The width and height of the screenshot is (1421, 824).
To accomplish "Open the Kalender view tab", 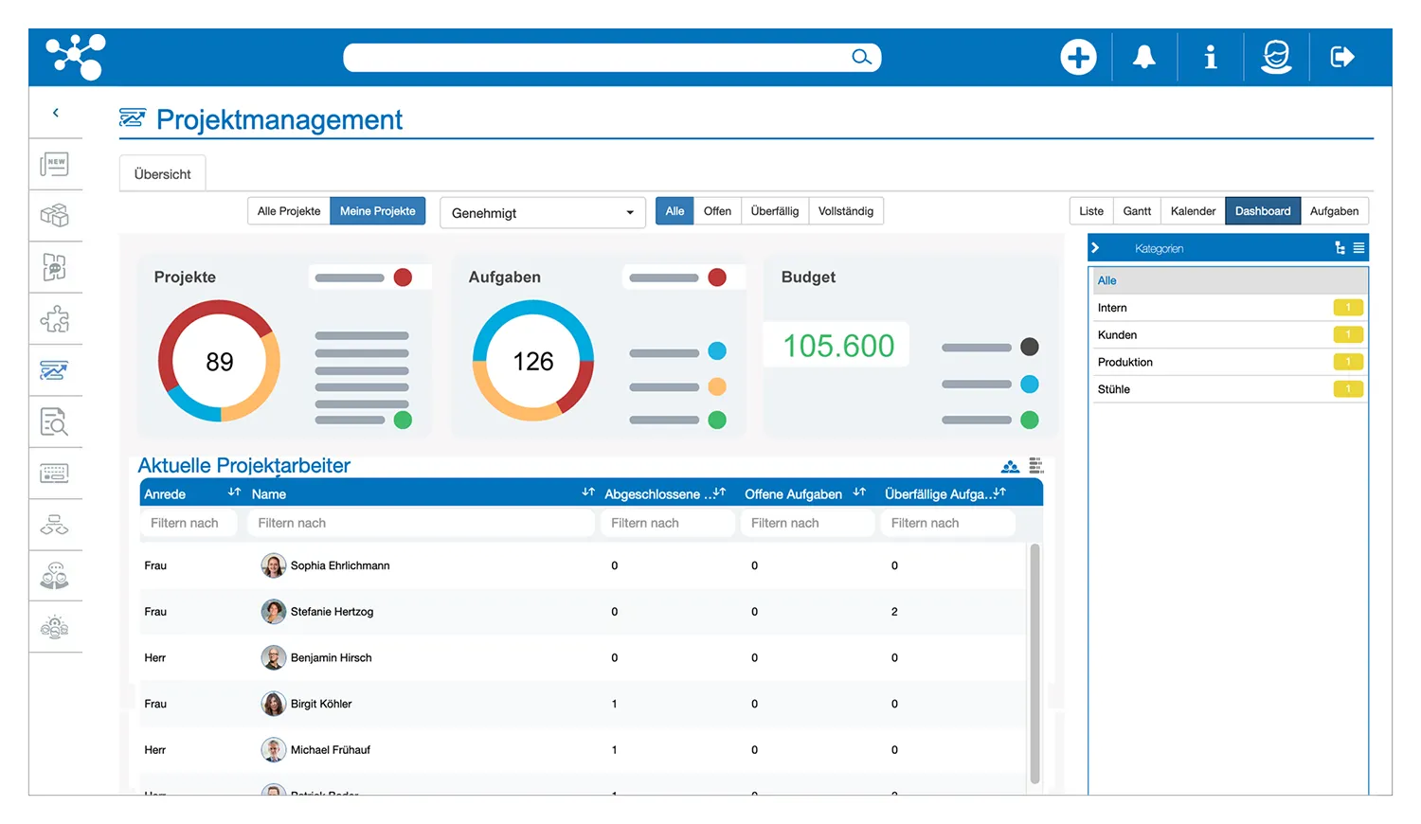I will coord(1193,211).
